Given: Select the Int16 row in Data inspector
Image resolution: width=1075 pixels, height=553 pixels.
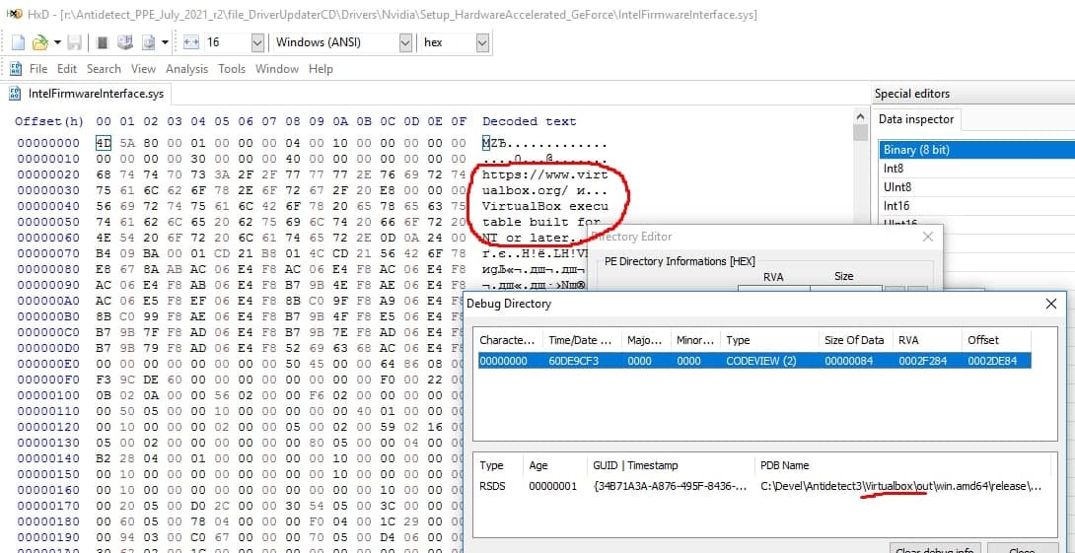Looking at the screenshot, I should 977,205.
